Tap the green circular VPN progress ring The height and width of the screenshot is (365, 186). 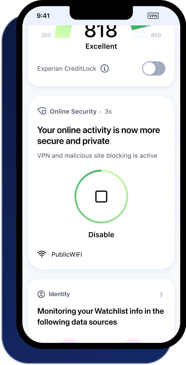coord(101,197)
